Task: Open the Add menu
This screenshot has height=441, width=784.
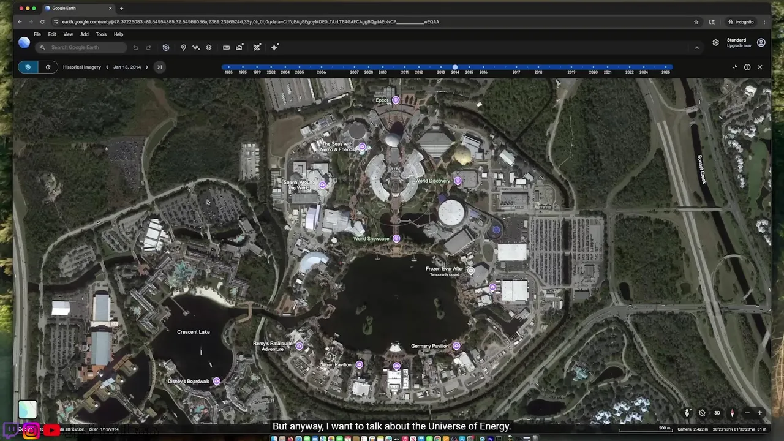Action: 85,34
